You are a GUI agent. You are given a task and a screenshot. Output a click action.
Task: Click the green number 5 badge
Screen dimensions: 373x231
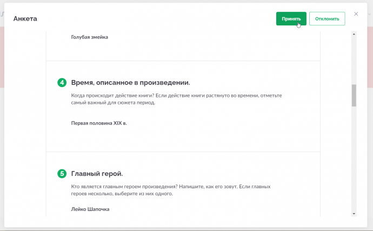(x=62, y=174)
